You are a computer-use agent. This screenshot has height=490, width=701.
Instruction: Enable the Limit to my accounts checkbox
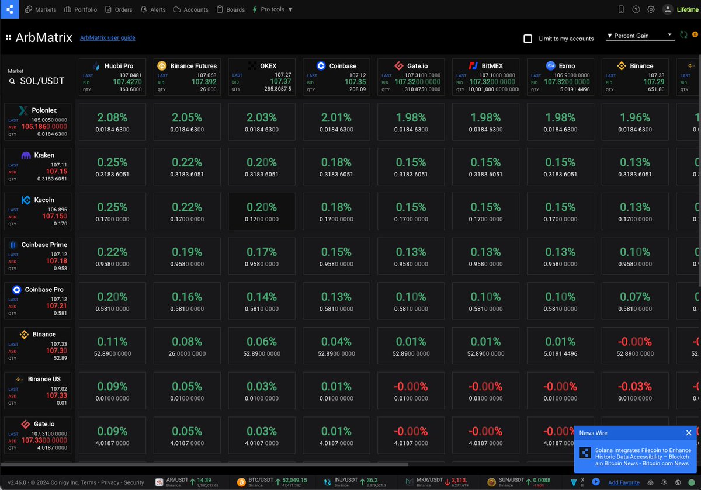tap(529, 39)
